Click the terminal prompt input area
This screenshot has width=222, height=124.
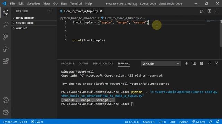coord(132,104)
